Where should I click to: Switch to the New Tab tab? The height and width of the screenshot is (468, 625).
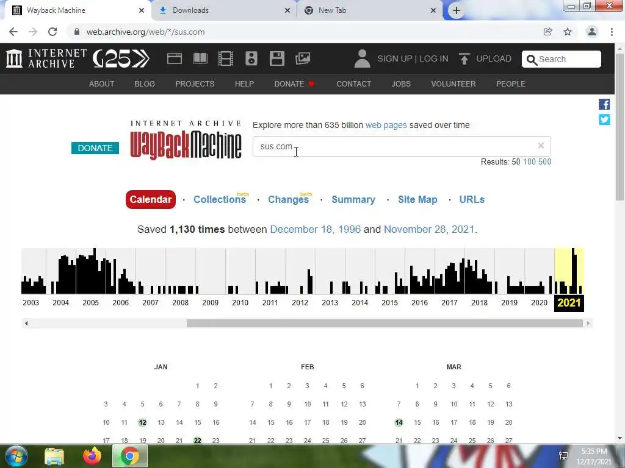[x=370, y=10]
